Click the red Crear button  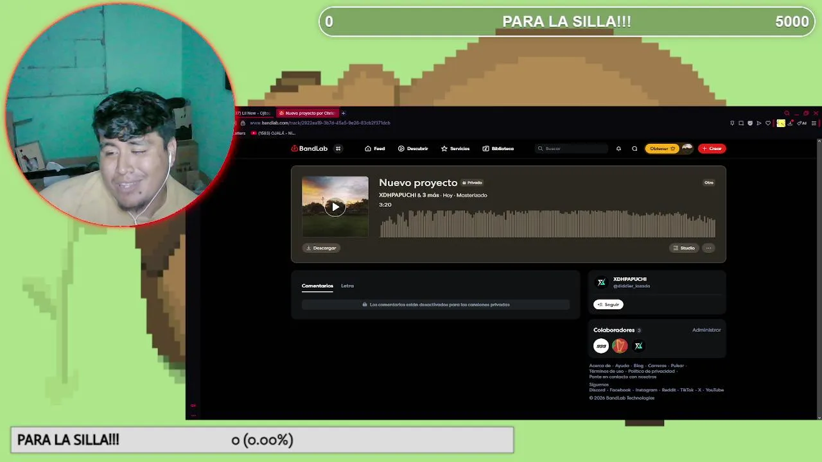(x=712, y=148)
